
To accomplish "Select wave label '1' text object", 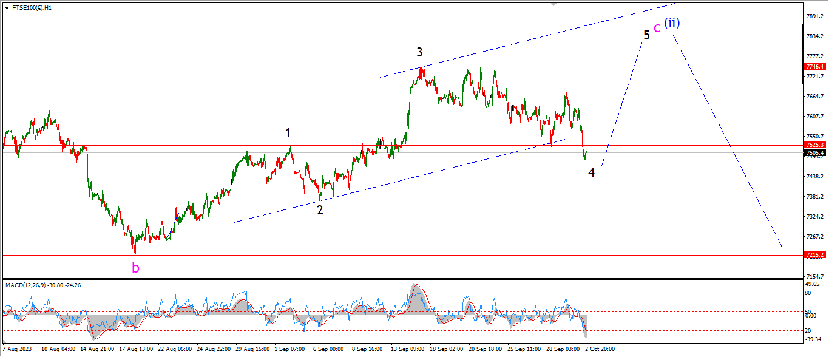I will [288, 133].
